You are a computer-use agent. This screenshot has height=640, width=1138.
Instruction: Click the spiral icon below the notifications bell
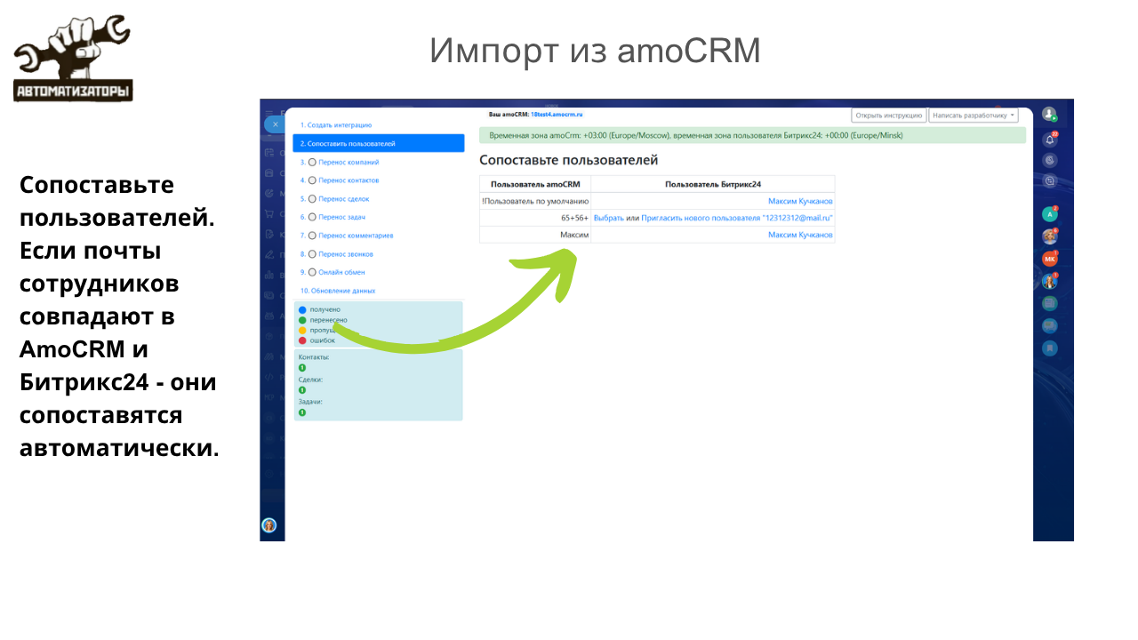(x=1050, y=160)
